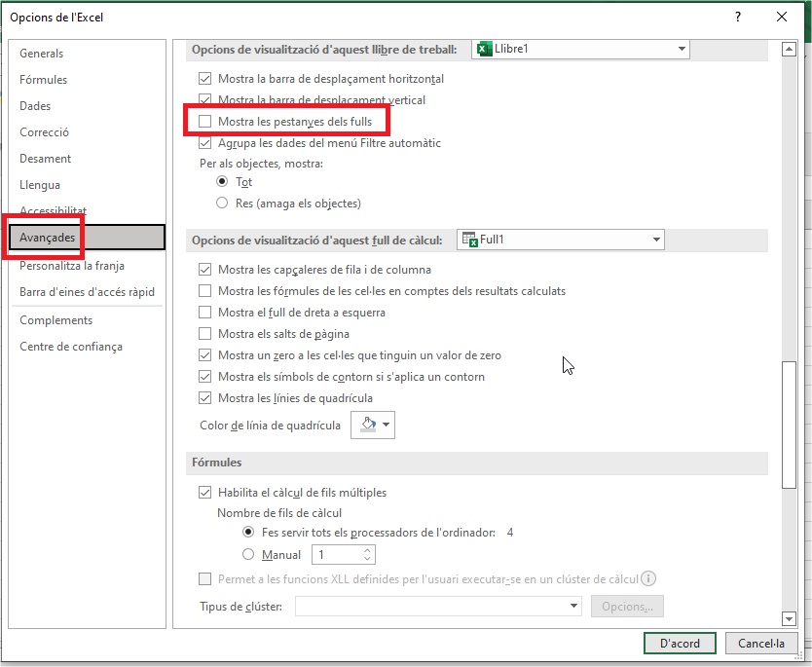Open Personalitza la franja
The image size is (812, 667).
[72, 266]
